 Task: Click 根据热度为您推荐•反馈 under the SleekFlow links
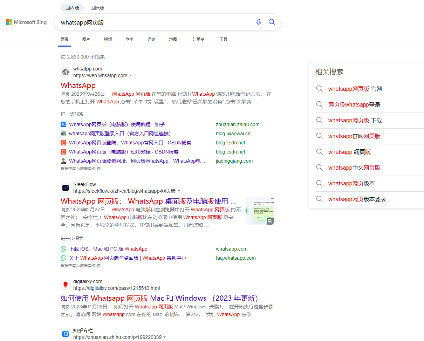point(81,266)
